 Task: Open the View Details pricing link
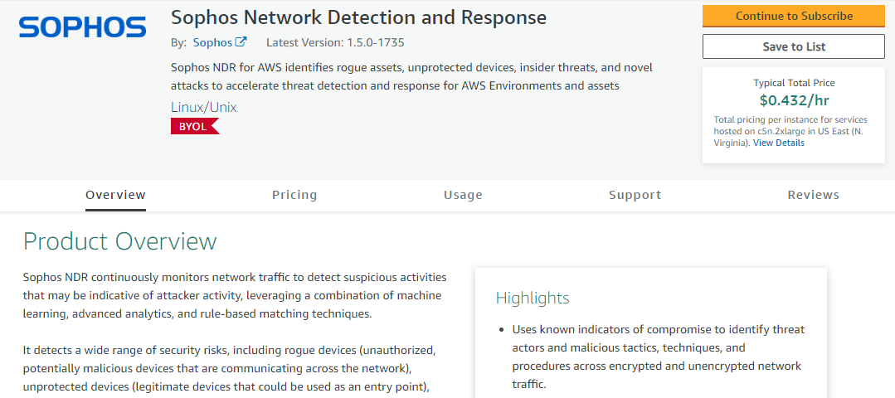click(778, 143)
